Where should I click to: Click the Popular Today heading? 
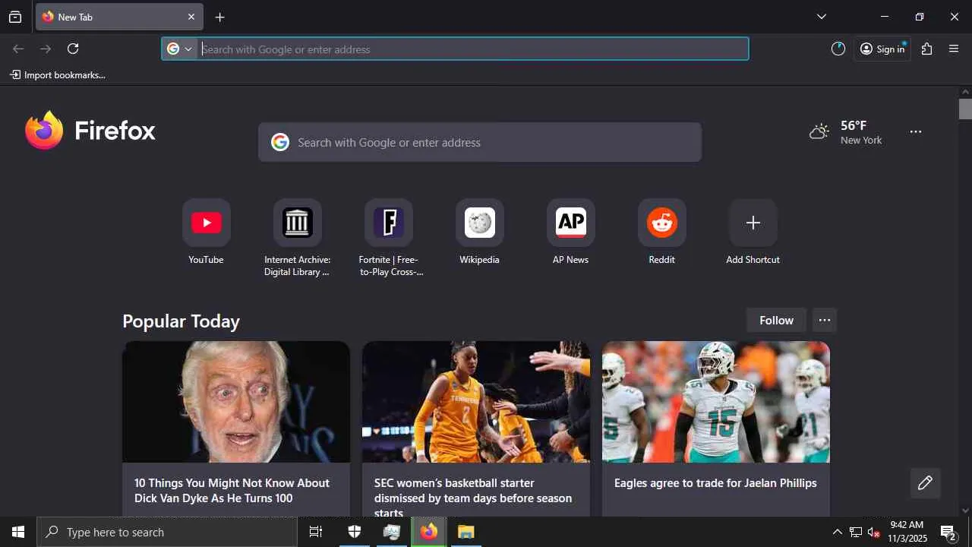(x=181, y=321)
